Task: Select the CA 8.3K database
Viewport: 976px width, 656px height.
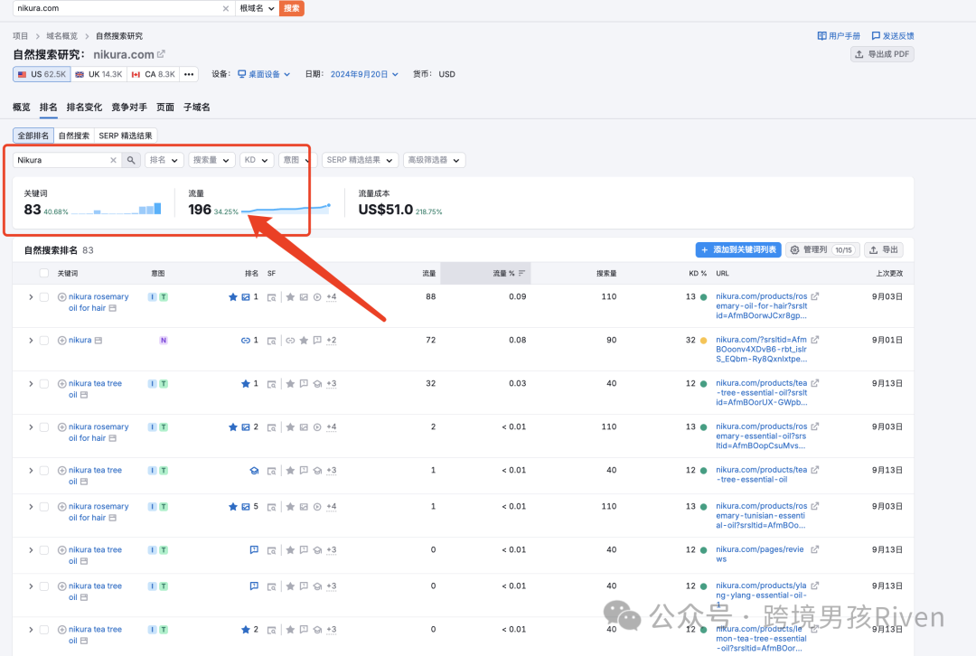Action: pos(154,74)
